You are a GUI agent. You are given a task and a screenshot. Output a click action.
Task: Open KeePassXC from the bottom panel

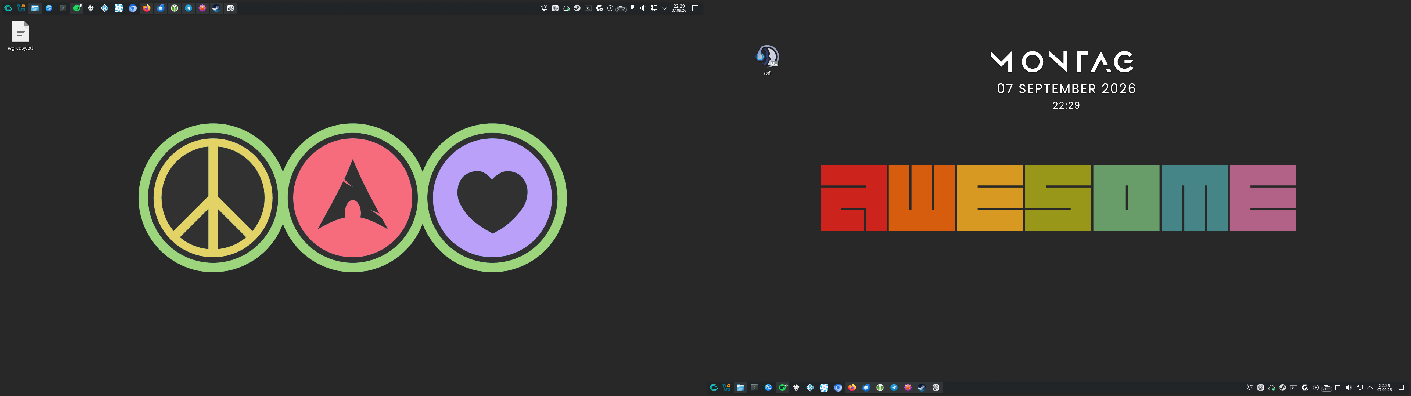880,388
